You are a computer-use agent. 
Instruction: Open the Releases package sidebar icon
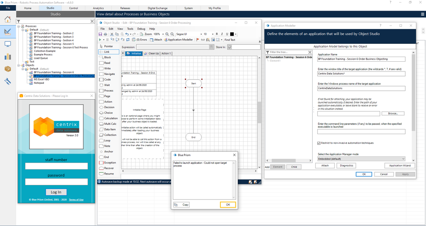coord(8,69)
